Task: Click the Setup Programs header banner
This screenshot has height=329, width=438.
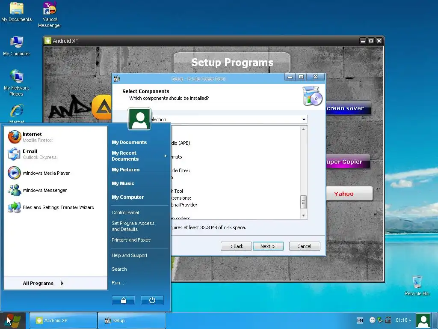Action: [x=232, y=63]
